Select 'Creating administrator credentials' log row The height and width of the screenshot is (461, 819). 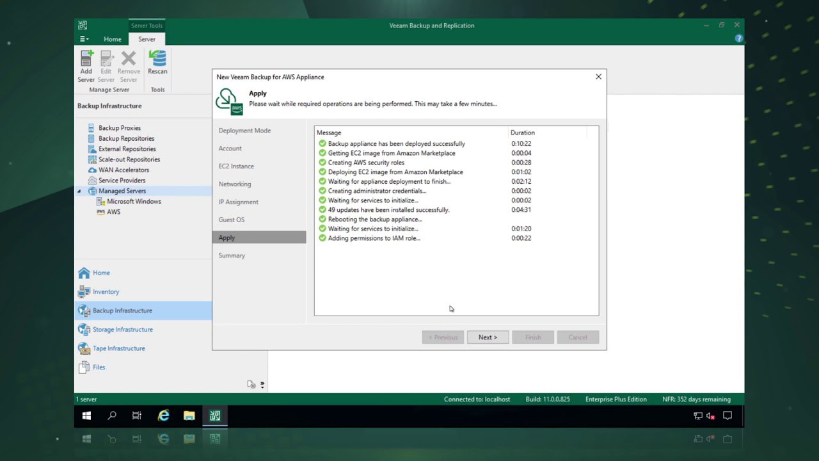click(x=456, y=191)
